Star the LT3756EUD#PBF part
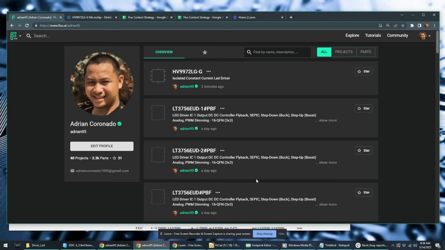Image resolution: width=445 pixels, height=250 pixels. tap(363, 192)
